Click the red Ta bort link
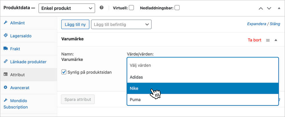285x117 pixels. click(x=255, y=40)
